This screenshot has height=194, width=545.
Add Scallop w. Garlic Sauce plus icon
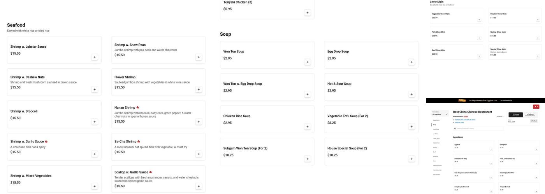pyautogui.click(x=199, y=186)
